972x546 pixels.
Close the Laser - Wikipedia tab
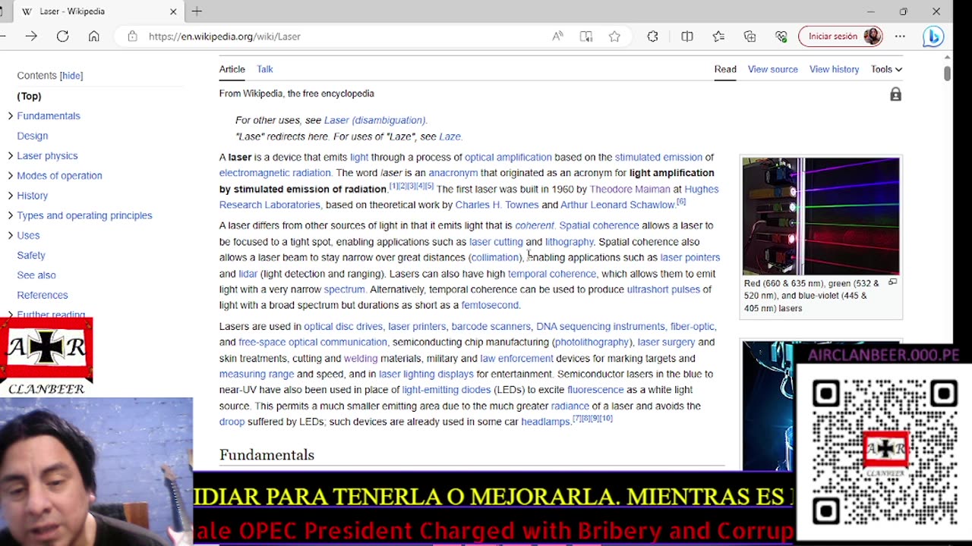tap(173, 11)
